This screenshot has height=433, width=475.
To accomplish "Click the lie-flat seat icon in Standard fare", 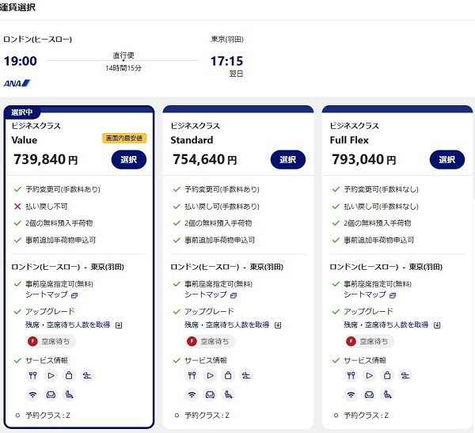I will [248, 375].
